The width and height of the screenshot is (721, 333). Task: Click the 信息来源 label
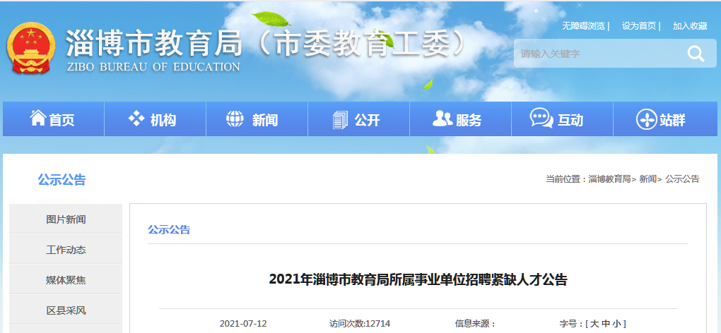click(475, 323)
